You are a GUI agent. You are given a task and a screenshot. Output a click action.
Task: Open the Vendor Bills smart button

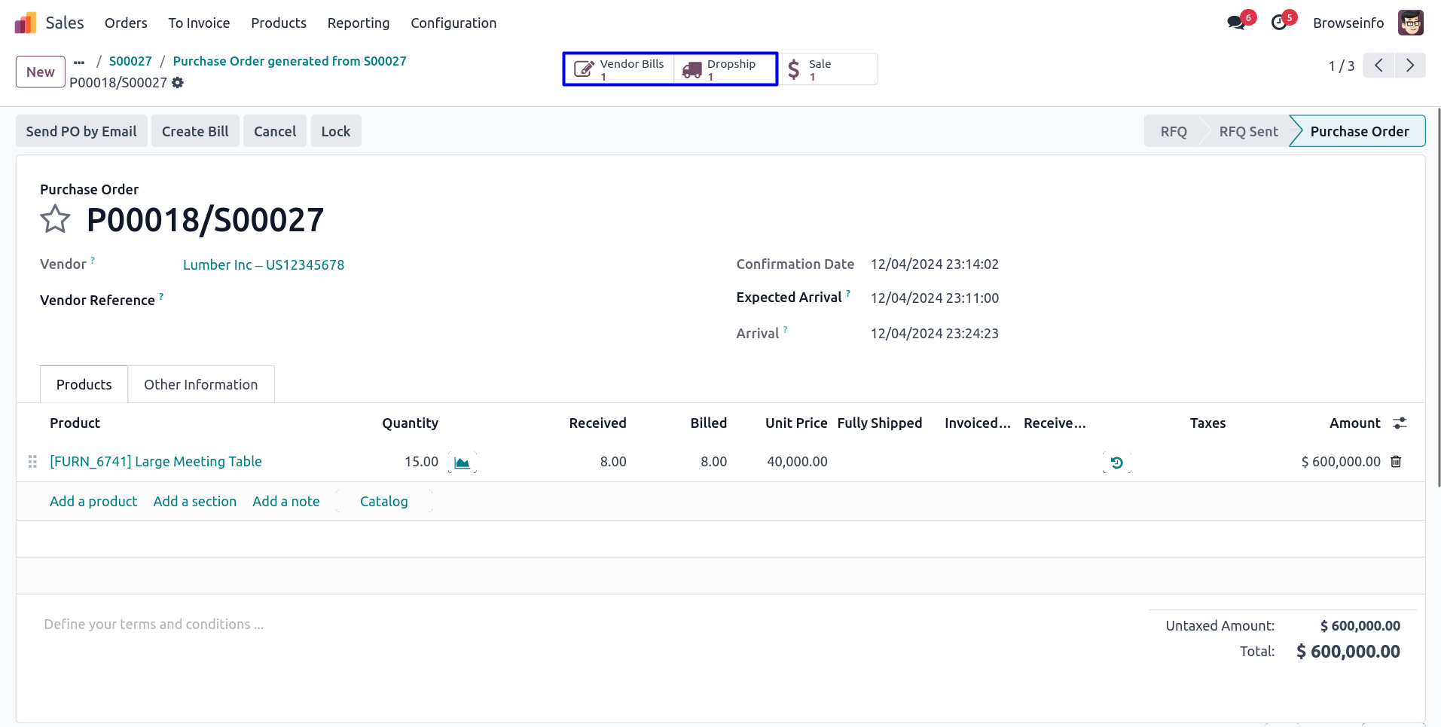tap(619, 69)
